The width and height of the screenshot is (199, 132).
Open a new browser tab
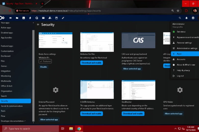click(42, 4)
